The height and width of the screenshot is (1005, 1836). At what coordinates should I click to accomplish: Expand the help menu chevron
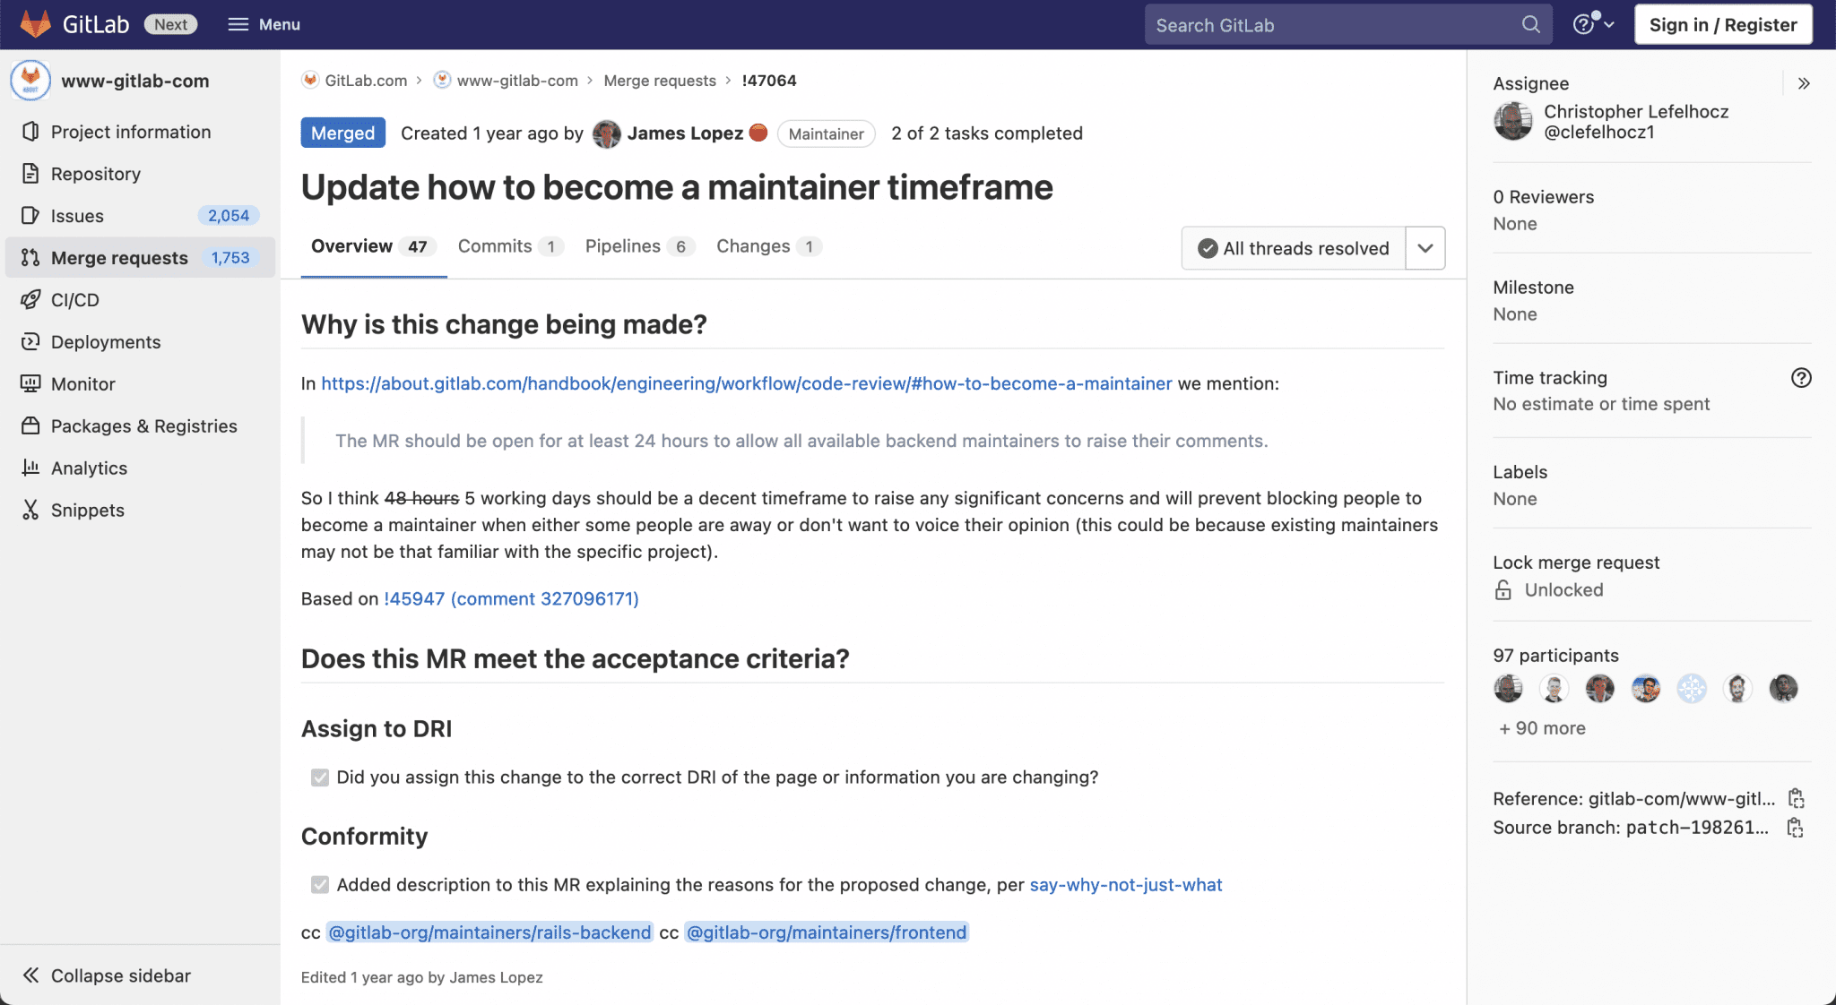tap(1610, 24)
